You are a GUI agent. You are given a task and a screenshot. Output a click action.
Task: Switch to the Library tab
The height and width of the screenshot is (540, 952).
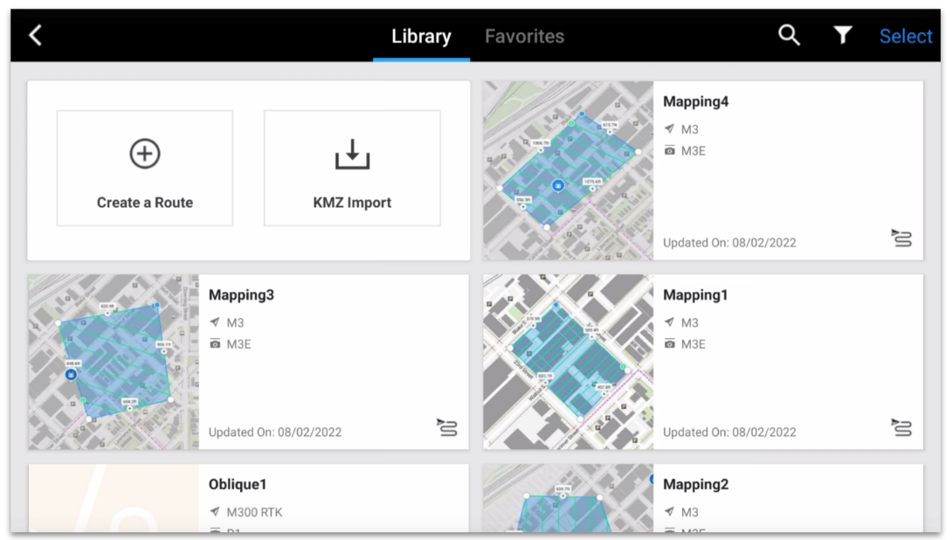tap(421, 37)
